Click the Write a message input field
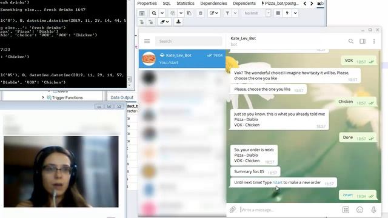This screenshot has height=218, width=388. [289, 210]
